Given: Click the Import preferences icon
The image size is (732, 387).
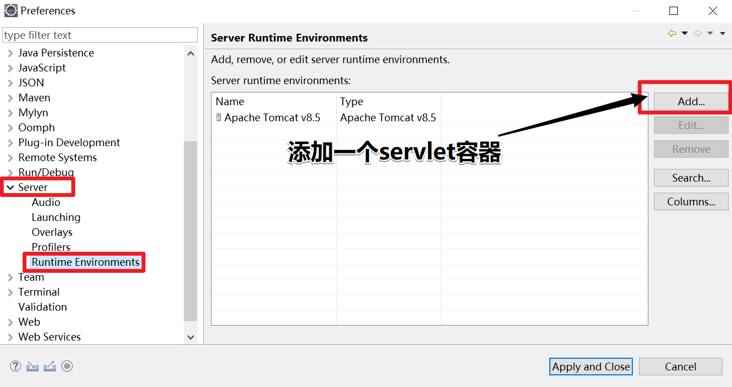Looking at the screenshot, I should pyautogui.click(x=33, y=366).
